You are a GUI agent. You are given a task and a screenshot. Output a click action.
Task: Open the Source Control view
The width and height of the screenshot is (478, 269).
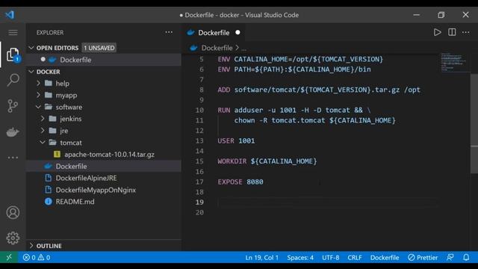13,106
